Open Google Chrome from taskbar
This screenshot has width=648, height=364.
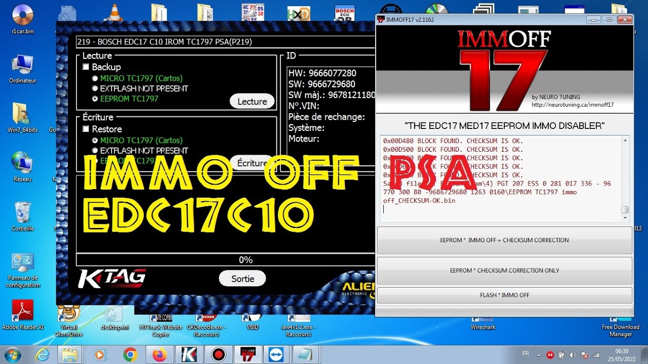130,354
